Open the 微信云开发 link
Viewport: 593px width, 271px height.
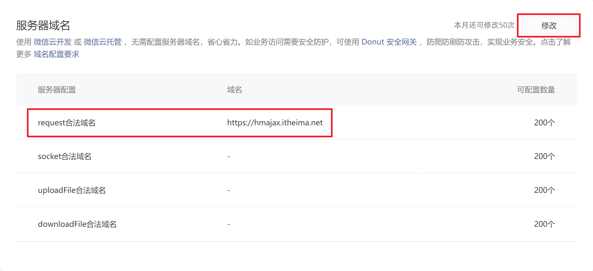pyautogui.click(x=53, y=42)
